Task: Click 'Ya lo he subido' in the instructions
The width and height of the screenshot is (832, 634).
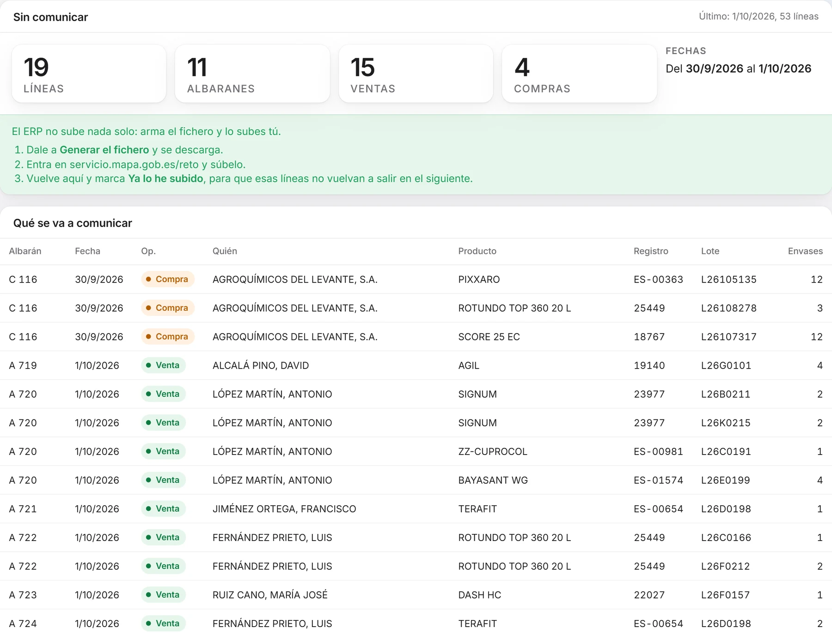Action: pyautogui.click(x=165, y=179)
